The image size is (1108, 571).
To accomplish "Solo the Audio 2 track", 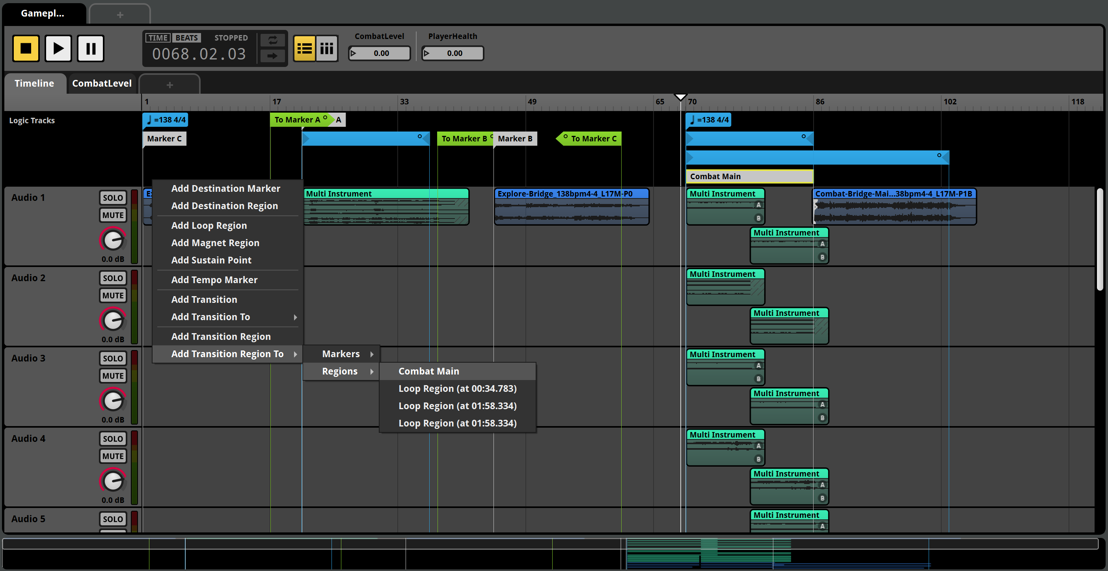I will pos(113,278).
